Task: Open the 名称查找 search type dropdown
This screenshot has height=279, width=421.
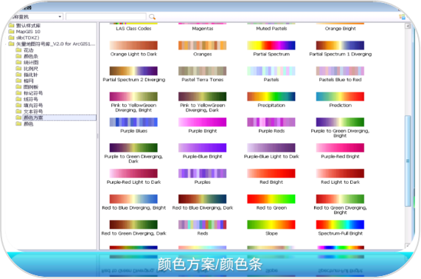Action: click(x=60, y=17)
